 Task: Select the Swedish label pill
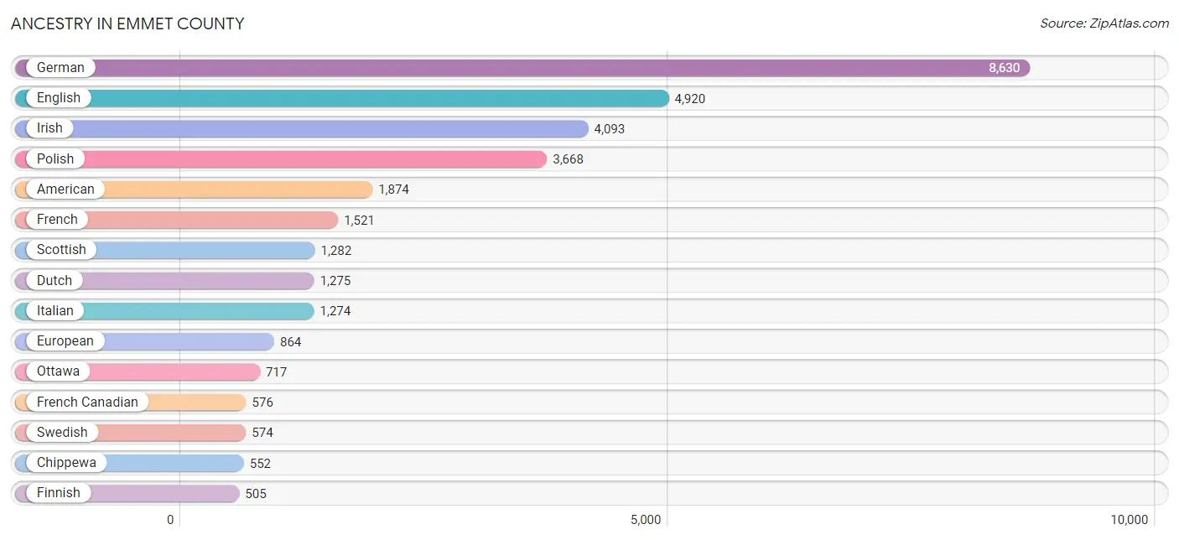click(62, 433)
